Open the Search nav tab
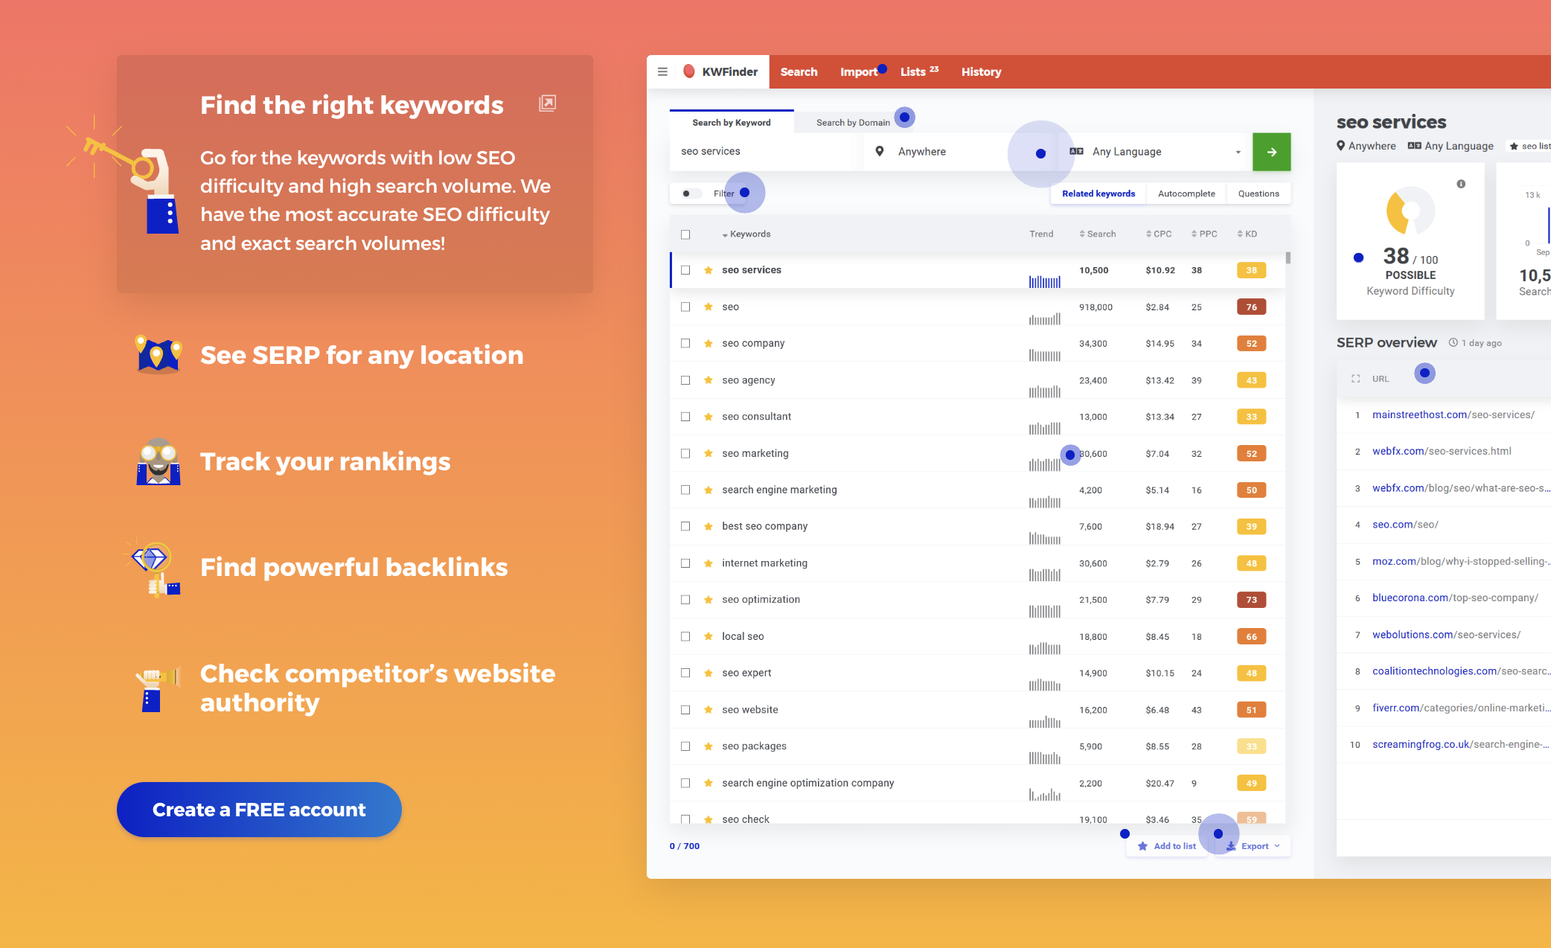Viewport: 1551px width, 948px height. [x=799, y=72]
